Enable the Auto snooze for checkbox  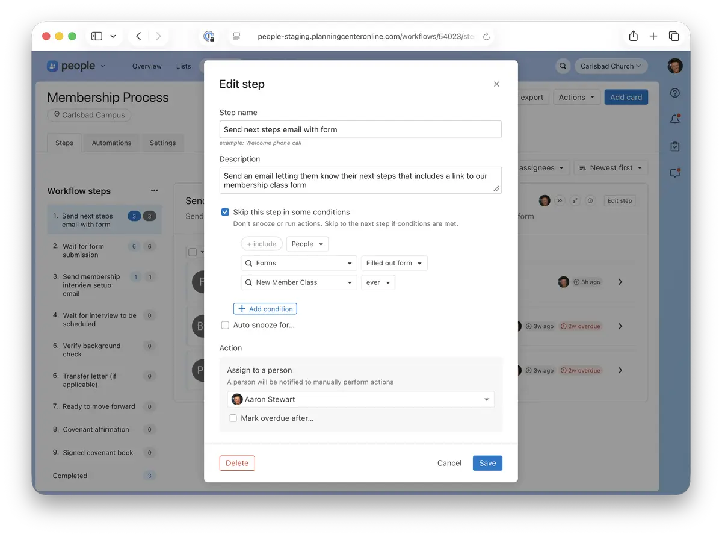coord(225,325)
